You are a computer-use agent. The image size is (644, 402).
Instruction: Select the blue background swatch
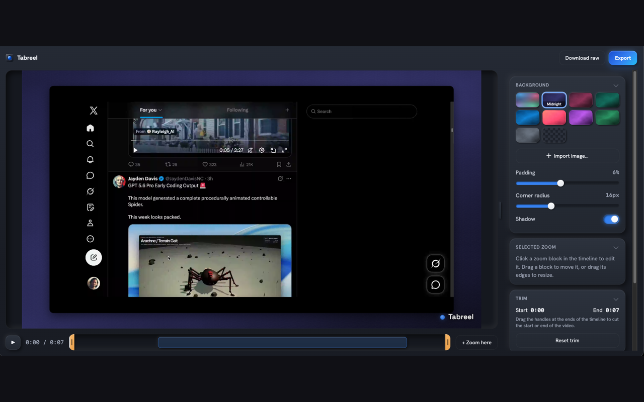528,118
